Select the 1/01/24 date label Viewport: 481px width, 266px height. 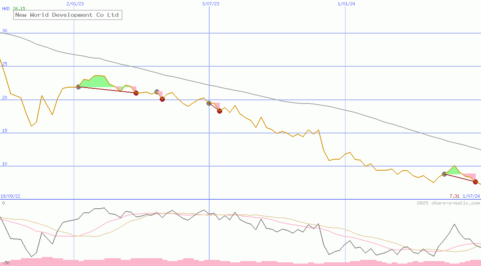pyautogui.click(x=346, y=4)
